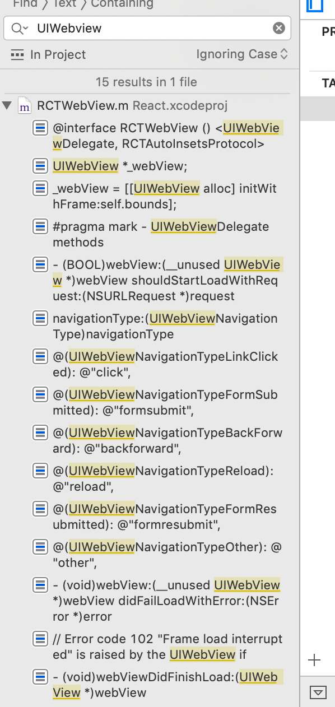Open the add button at bottom right
Screen dimensions: 335x707
[x=315, y=659]
